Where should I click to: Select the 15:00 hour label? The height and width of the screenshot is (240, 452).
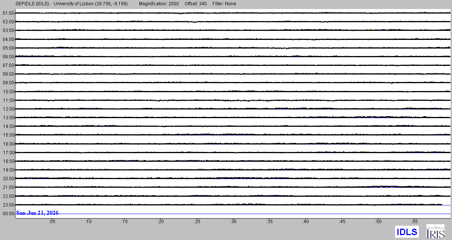pos(8,135)
